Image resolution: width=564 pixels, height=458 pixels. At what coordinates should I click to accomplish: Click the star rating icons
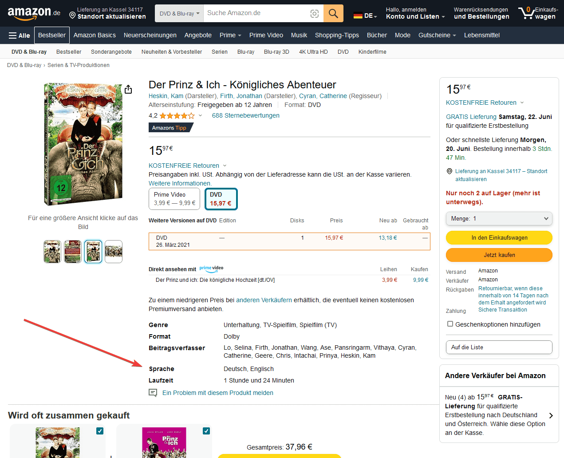click(x=177, y=116)
